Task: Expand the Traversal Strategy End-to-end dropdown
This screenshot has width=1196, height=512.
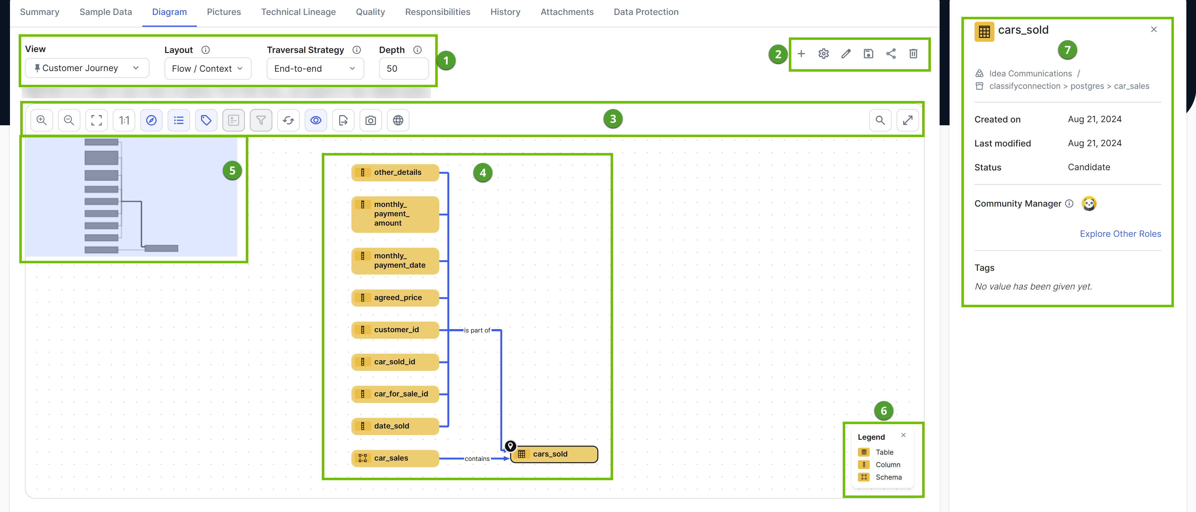Action: coord(315,68)
